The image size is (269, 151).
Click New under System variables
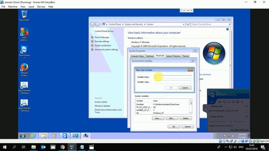pos(158,118)
